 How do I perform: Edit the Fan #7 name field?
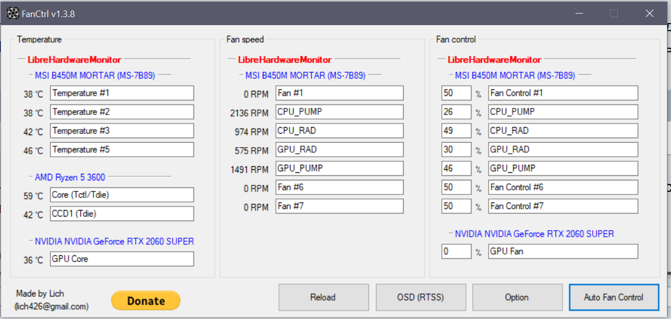point(339,206)
